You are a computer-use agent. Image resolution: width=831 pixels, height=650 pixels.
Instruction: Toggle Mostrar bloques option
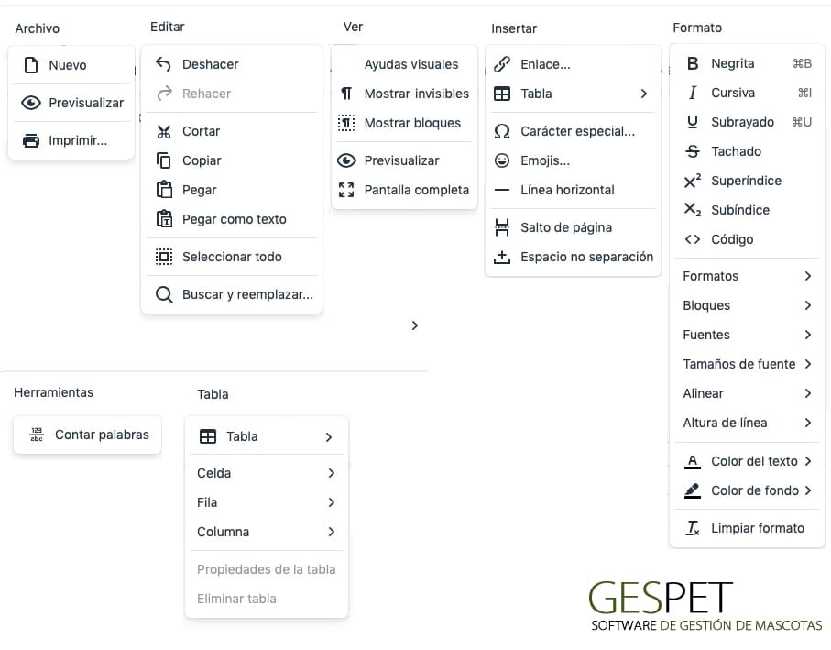pos(404,123)
